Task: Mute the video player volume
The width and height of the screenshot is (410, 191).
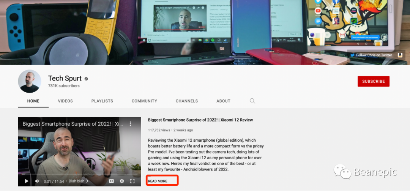Action: pos(37,181)
